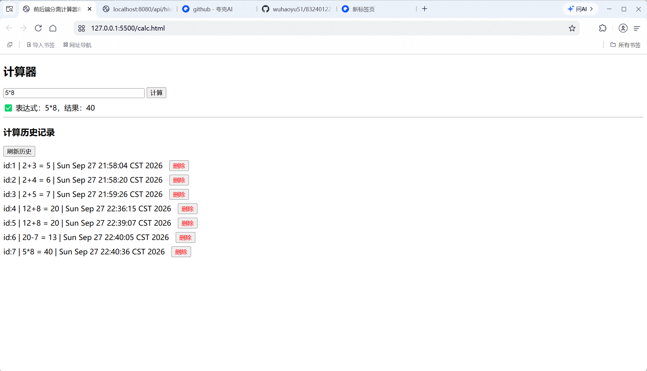Bookmark this page with the star
This screenshot has height=371, width=647.
[572, 28]
